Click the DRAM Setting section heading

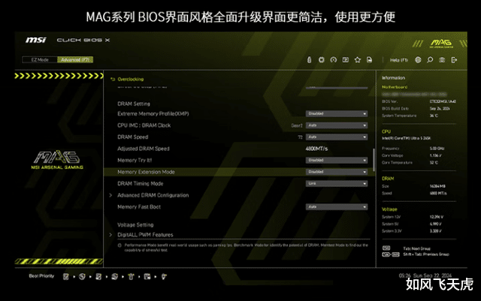[134, 104]
